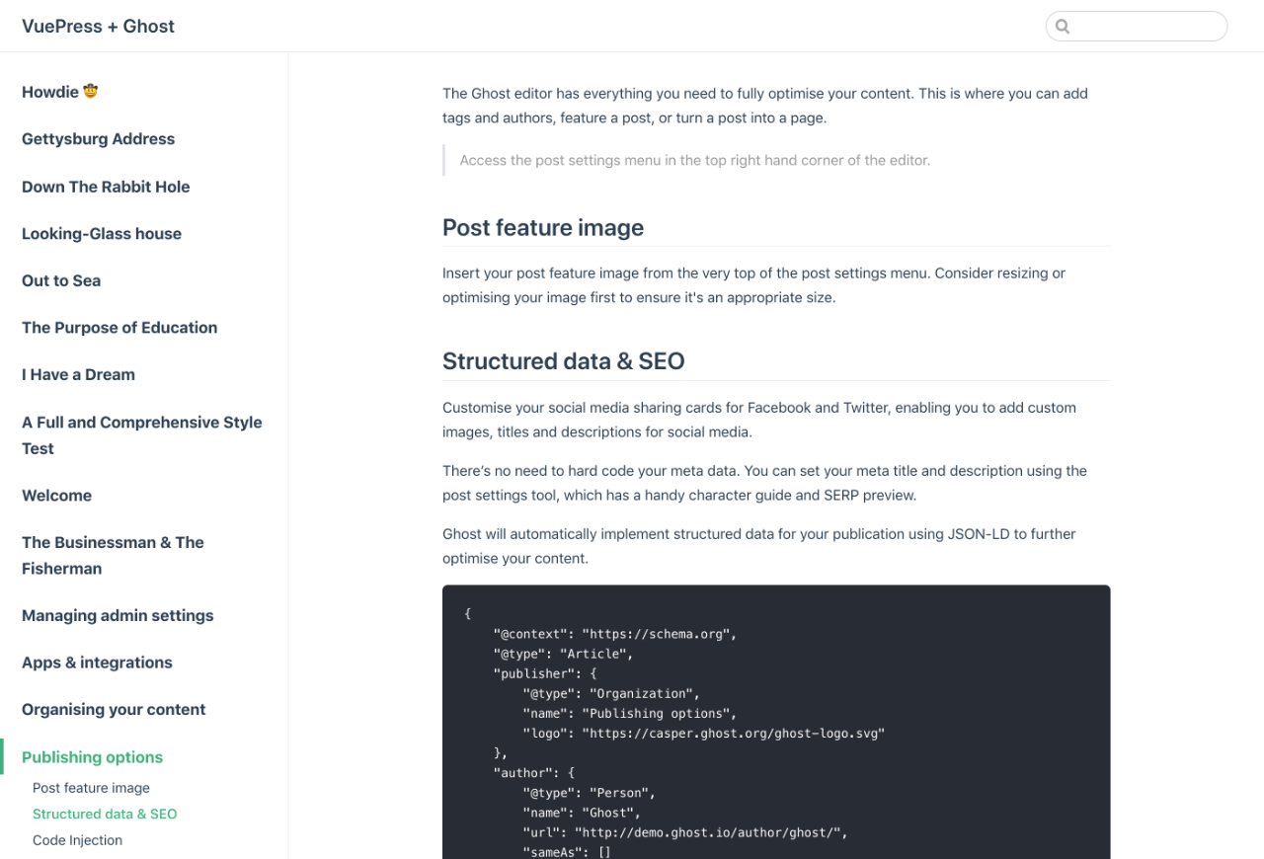Click the VuePress + Ghost site title
This screenshot has width=1264, height=859.
[x=98, y=26]
